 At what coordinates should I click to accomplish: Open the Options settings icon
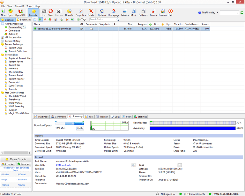[x=102, y=12]
